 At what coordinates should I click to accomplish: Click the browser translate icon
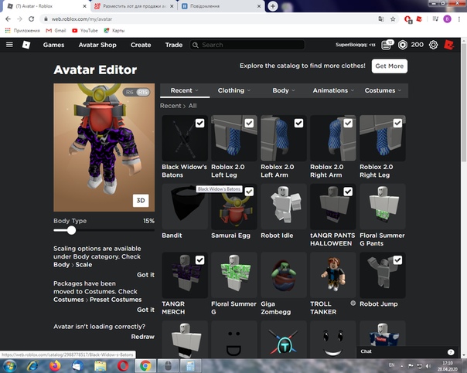(381, 19)
